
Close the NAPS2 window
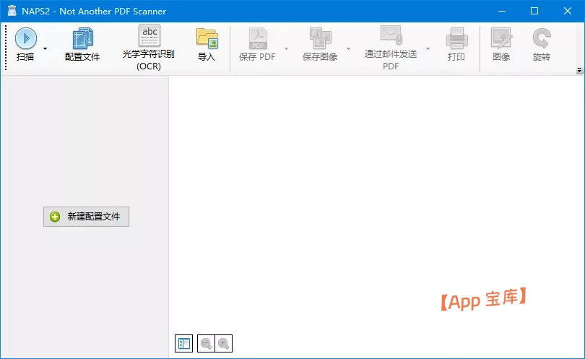pyautogui.click(x=568, y=11)
